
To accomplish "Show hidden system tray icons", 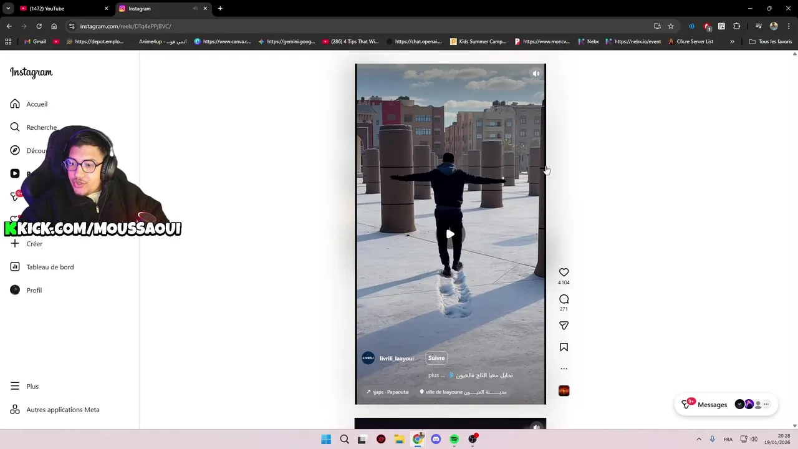I will click(x=699, y=439).
